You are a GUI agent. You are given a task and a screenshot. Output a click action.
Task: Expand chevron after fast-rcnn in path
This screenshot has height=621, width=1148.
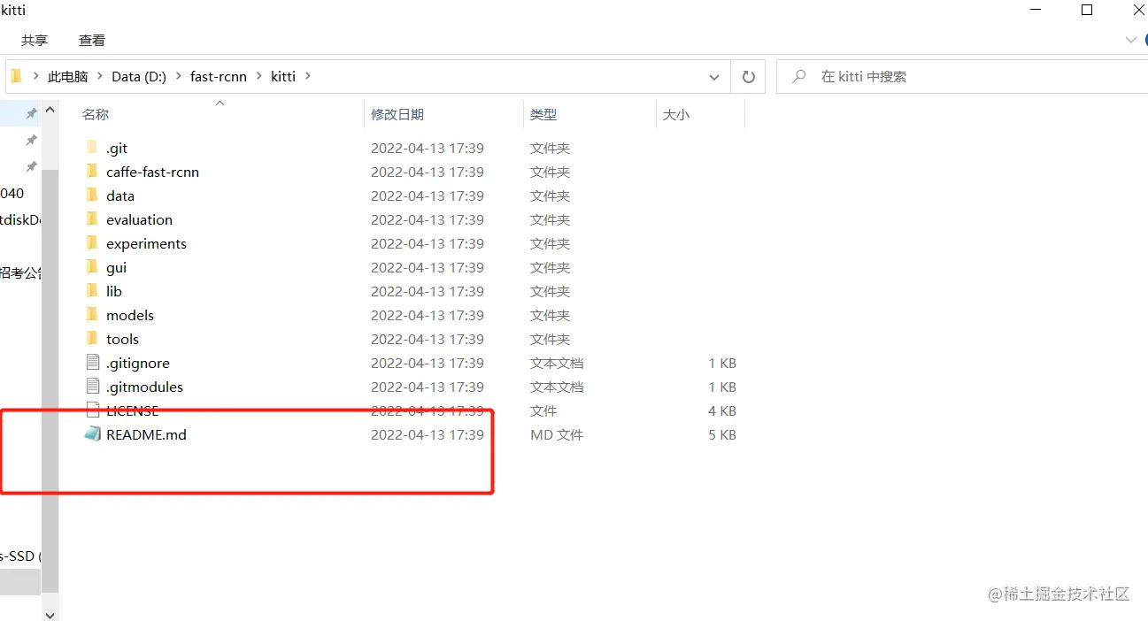click(259, 76)
